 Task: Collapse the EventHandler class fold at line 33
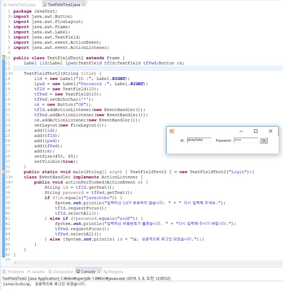click(11, 177)
